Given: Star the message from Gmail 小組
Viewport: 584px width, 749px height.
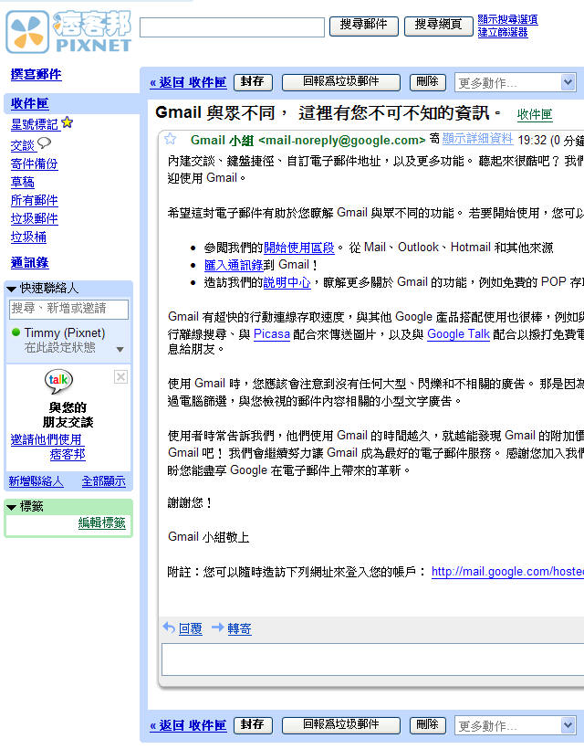Looking at the screenshot, I should 171,139.
